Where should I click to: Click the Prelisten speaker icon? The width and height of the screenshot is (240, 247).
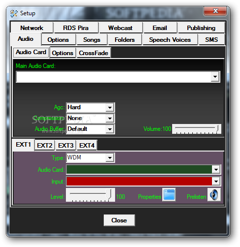click(214, 195)
